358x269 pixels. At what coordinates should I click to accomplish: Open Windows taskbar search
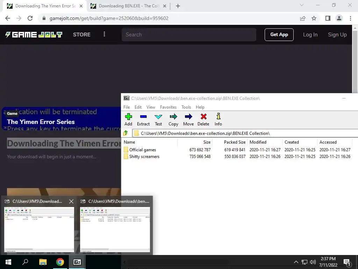pos(25,262)
